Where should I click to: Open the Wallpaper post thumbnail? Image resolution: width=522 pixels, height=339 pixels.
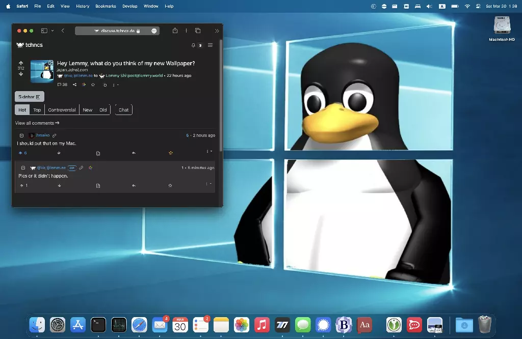pyautogui.click(x=42, y=71)
